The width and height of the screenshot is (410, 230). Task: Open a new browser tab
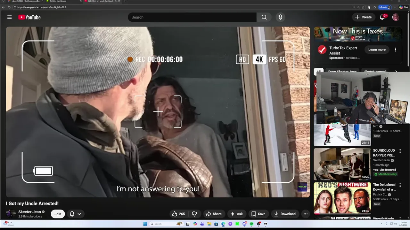click(x=125, y=1)
